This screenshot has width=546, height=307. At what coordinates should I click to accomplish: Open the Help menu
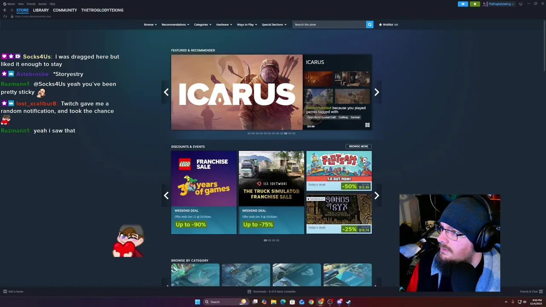click(52, 4)
